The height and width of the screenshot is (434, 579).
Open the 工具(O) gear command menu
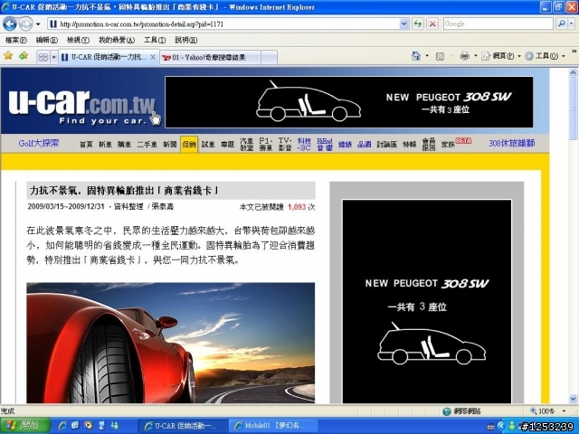pos(545,56)
